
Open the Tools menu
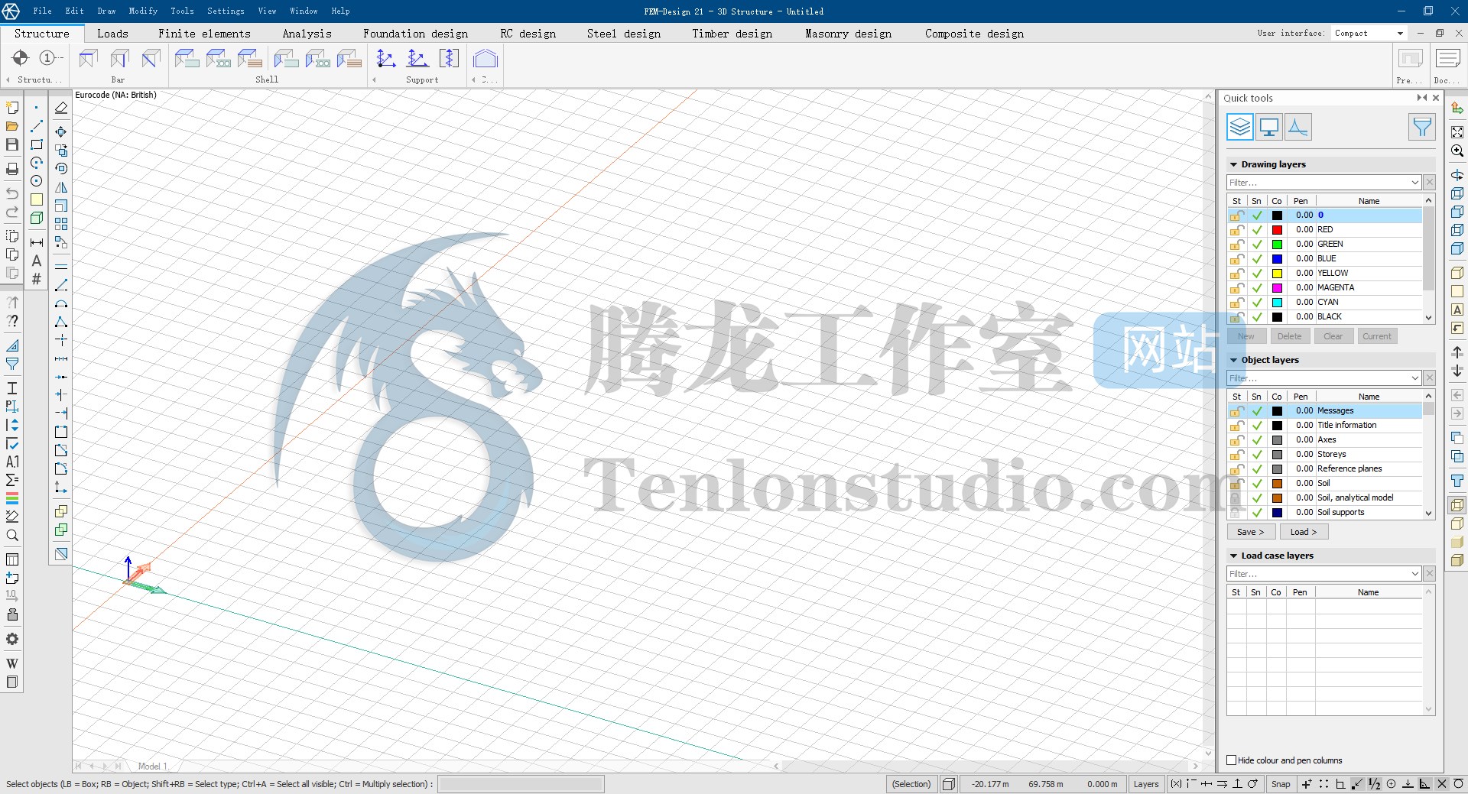[182, 11]
